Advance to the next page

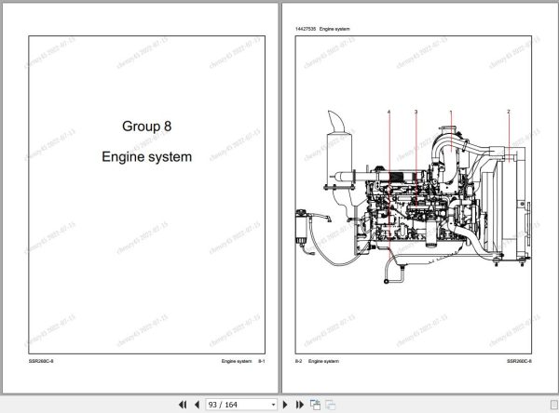coord(285,405)
